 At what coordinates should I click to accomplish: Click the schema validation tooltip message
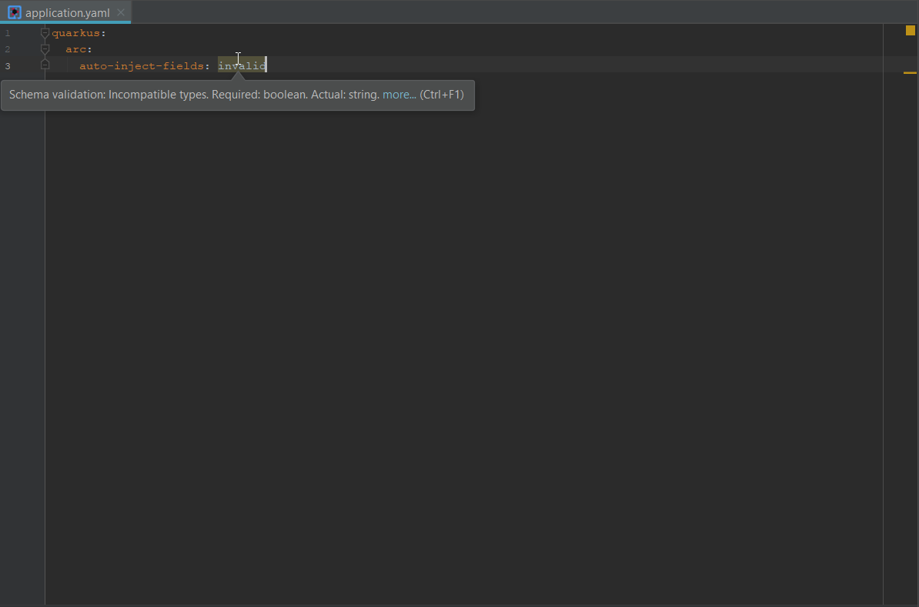[x=192, y=94]
